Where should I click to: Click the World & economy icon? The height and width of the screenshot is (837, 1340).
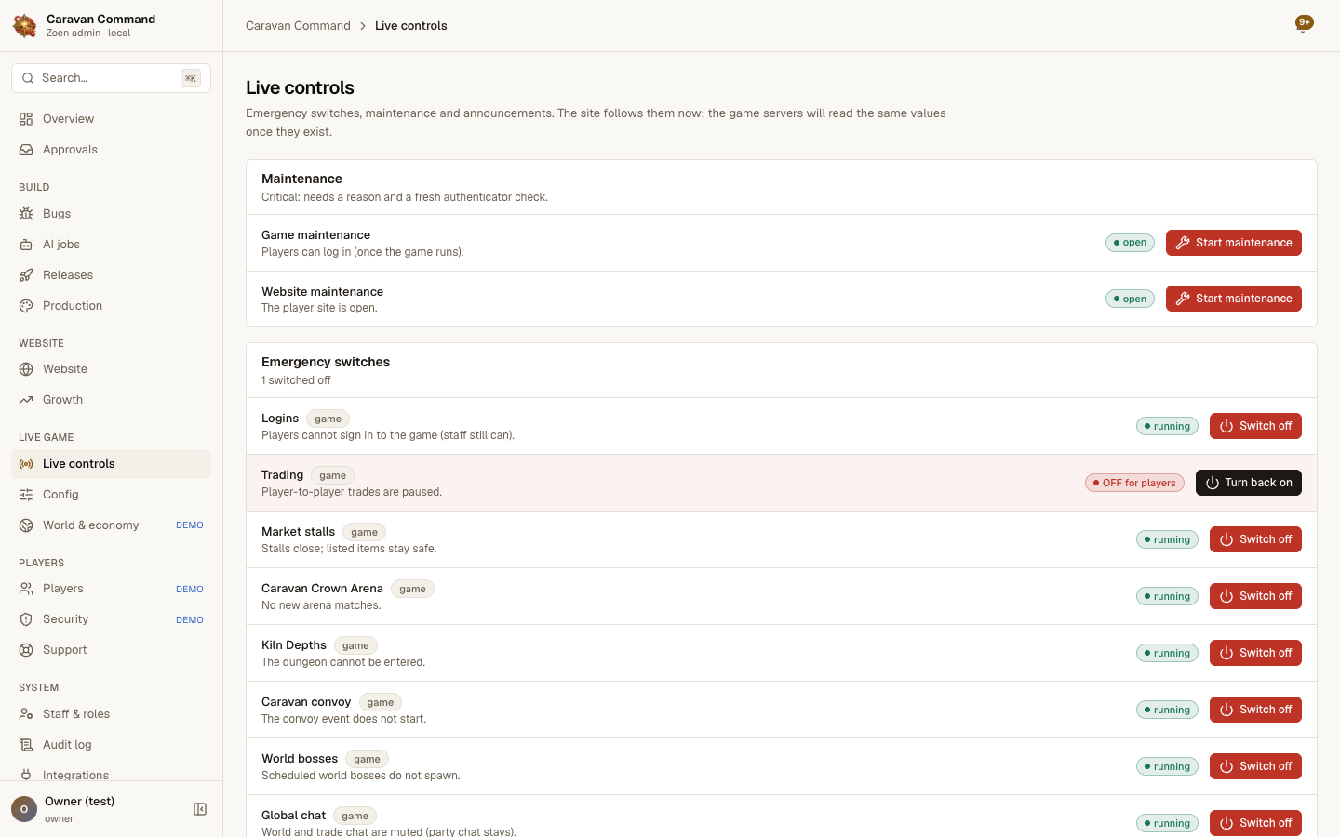click(x=26, y=525)
